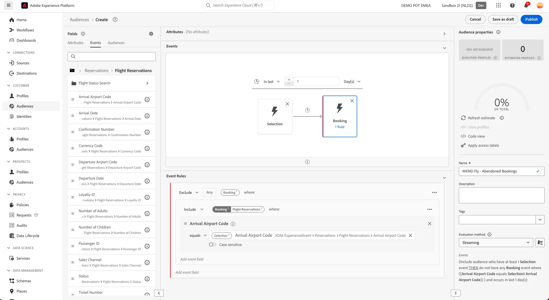Open the Day(s) time unit dropdown
The height and width of the screenshot is (300, 549).
(x=352, y=82)
